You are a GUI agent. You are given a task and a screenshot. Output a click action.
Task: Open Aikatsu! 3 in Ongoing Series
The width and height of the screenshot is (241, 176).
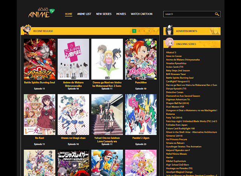(171, 53)
